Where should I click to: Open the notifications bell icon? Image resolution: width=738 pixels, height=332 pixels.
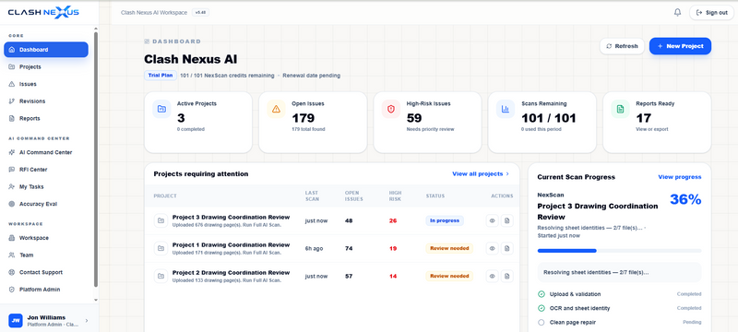[x=677, y=13]
